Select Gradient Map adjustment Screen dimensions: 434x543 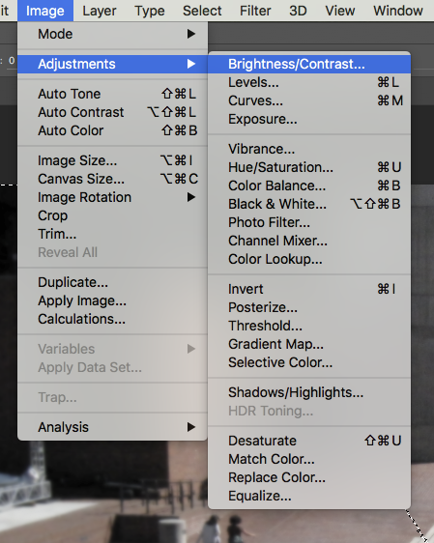coord(309,344)
